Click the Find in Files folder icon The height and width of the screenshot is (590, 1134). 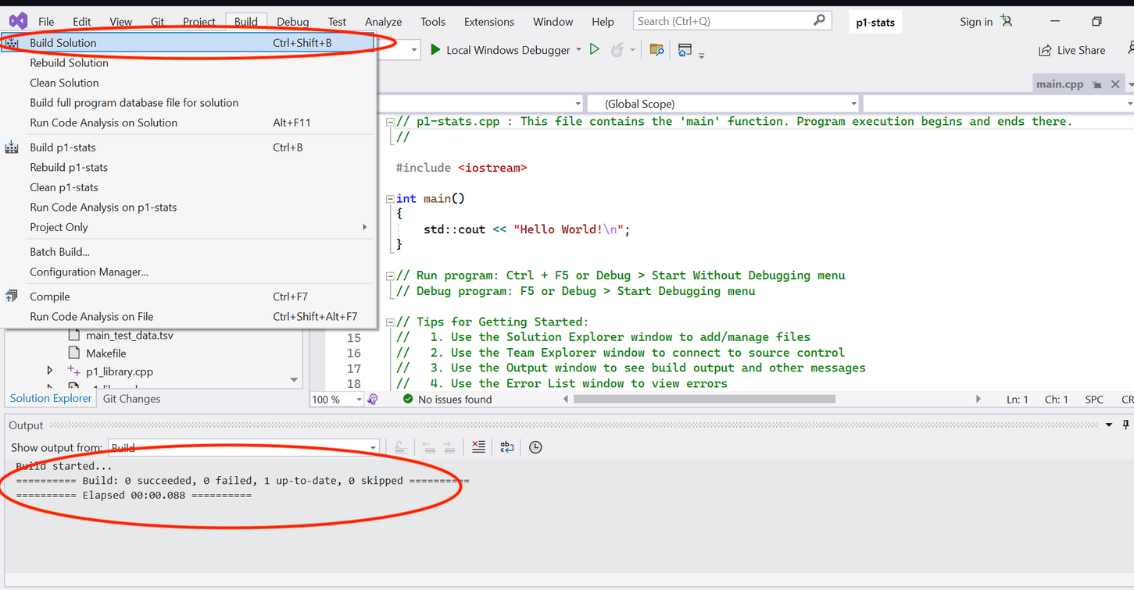coord(656,50)
